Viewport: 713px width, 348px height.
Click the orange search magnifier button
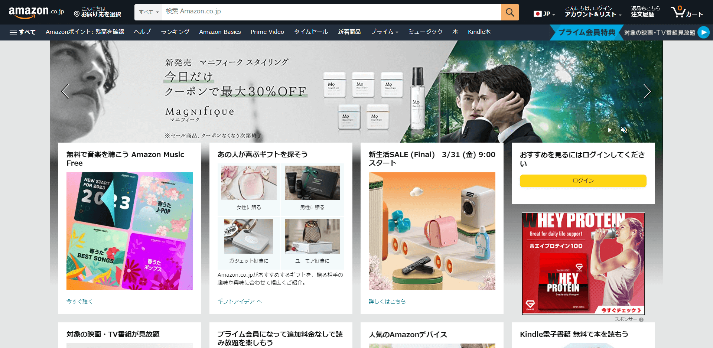click(510, 12)
